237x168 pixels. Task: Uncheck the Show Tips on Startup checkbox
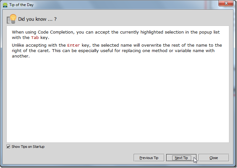[x=8, y=147]
